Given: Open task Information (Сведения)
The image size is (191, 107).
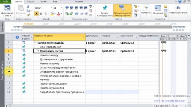Looking at the screenshot, I should (x=158, y=10).
